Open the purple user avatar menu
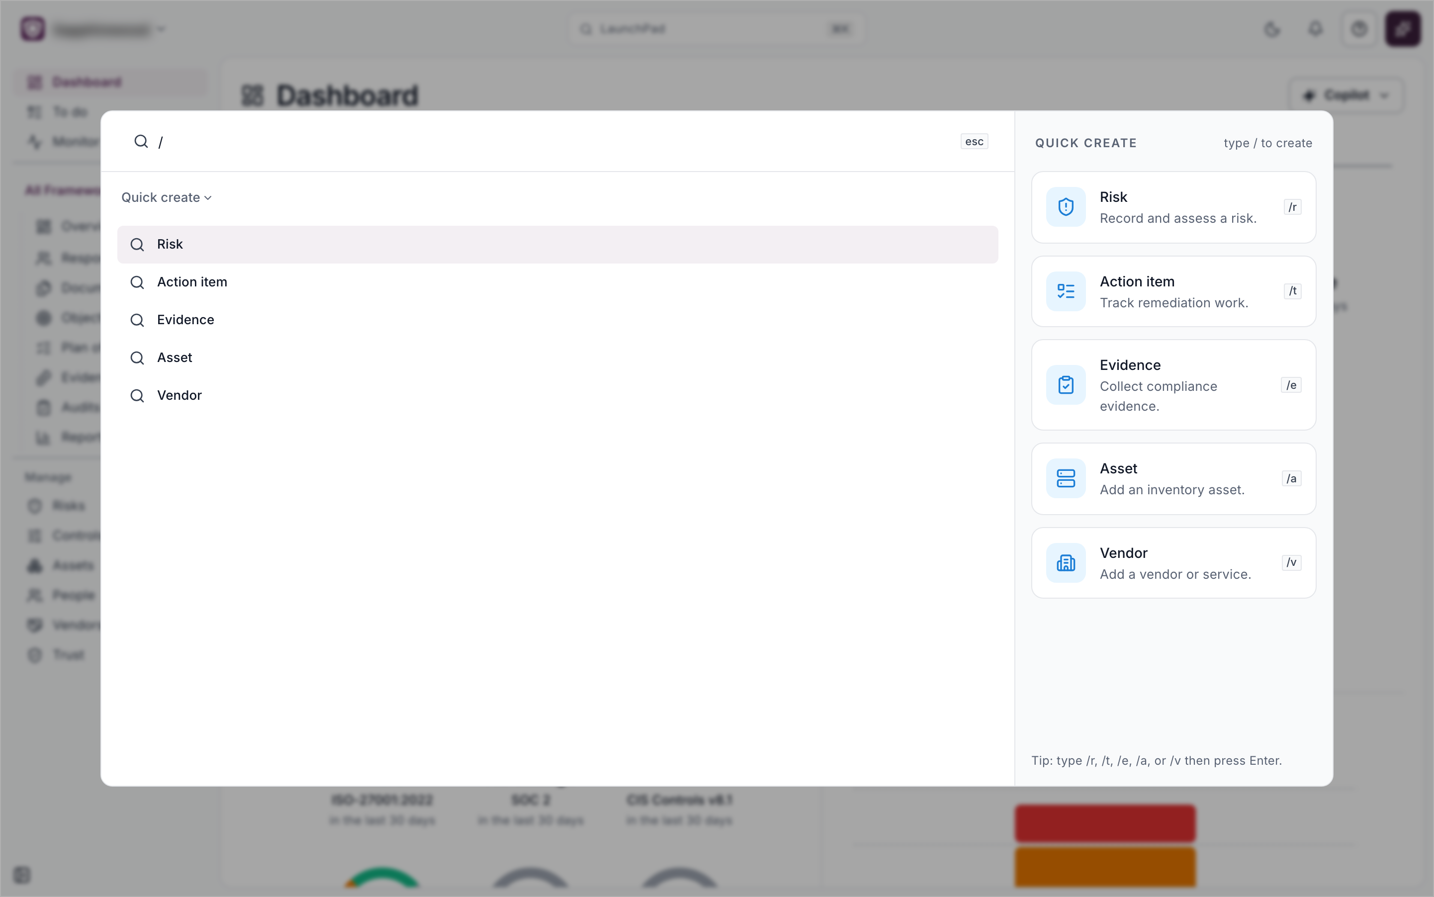The image size is (1434, 897). pos(1403,29)
